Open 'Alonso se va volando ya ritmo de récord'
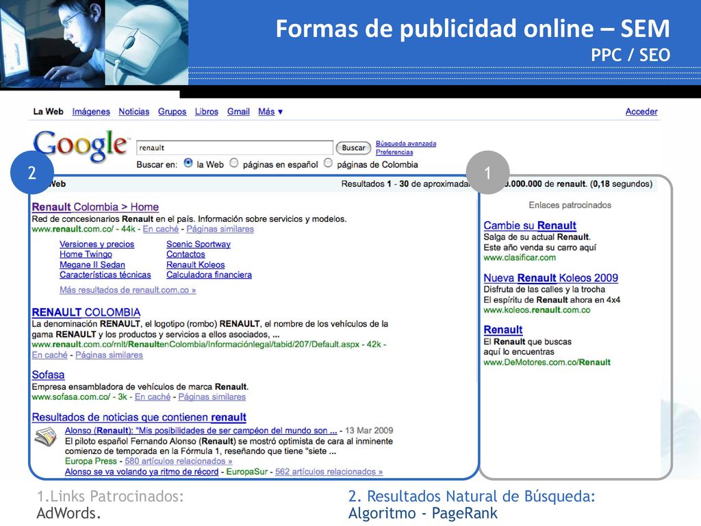Image resolution: width=701 pixels, height=526 pixels. (142, 471)
